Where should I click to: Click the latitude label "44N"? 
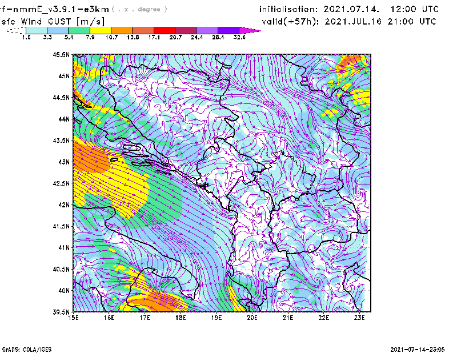[64, 119]
